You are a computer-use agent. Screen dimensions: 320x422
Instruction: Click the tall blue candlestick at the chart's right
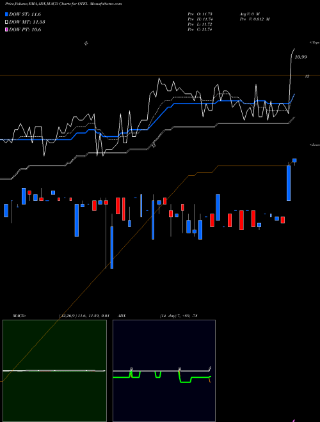[x=289, y=183]
